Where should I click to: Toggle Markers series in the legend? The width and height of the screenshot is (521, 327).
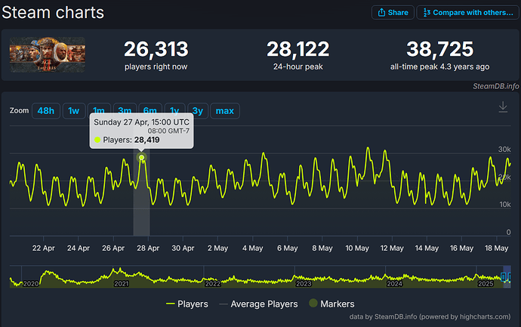click(331, 304)
